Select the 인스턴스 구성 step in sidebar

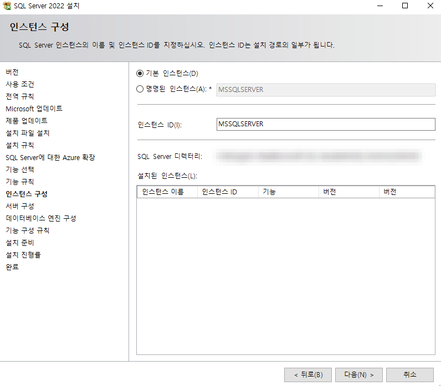point(27,194)
